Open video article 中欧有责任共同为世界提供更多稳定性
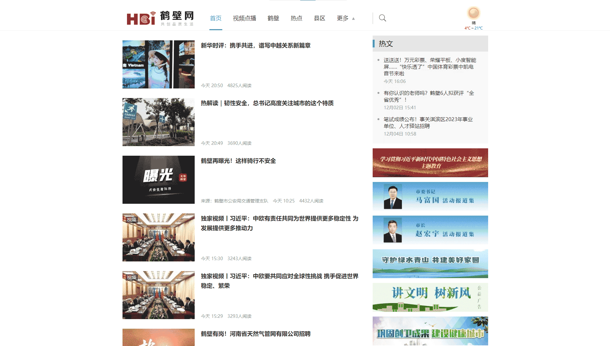 (280, 223)
